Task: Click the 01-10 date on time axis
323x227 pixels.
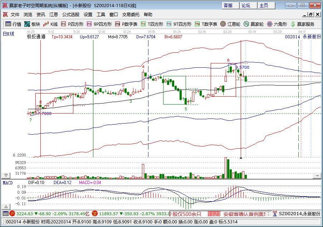Action: (151, 32)
